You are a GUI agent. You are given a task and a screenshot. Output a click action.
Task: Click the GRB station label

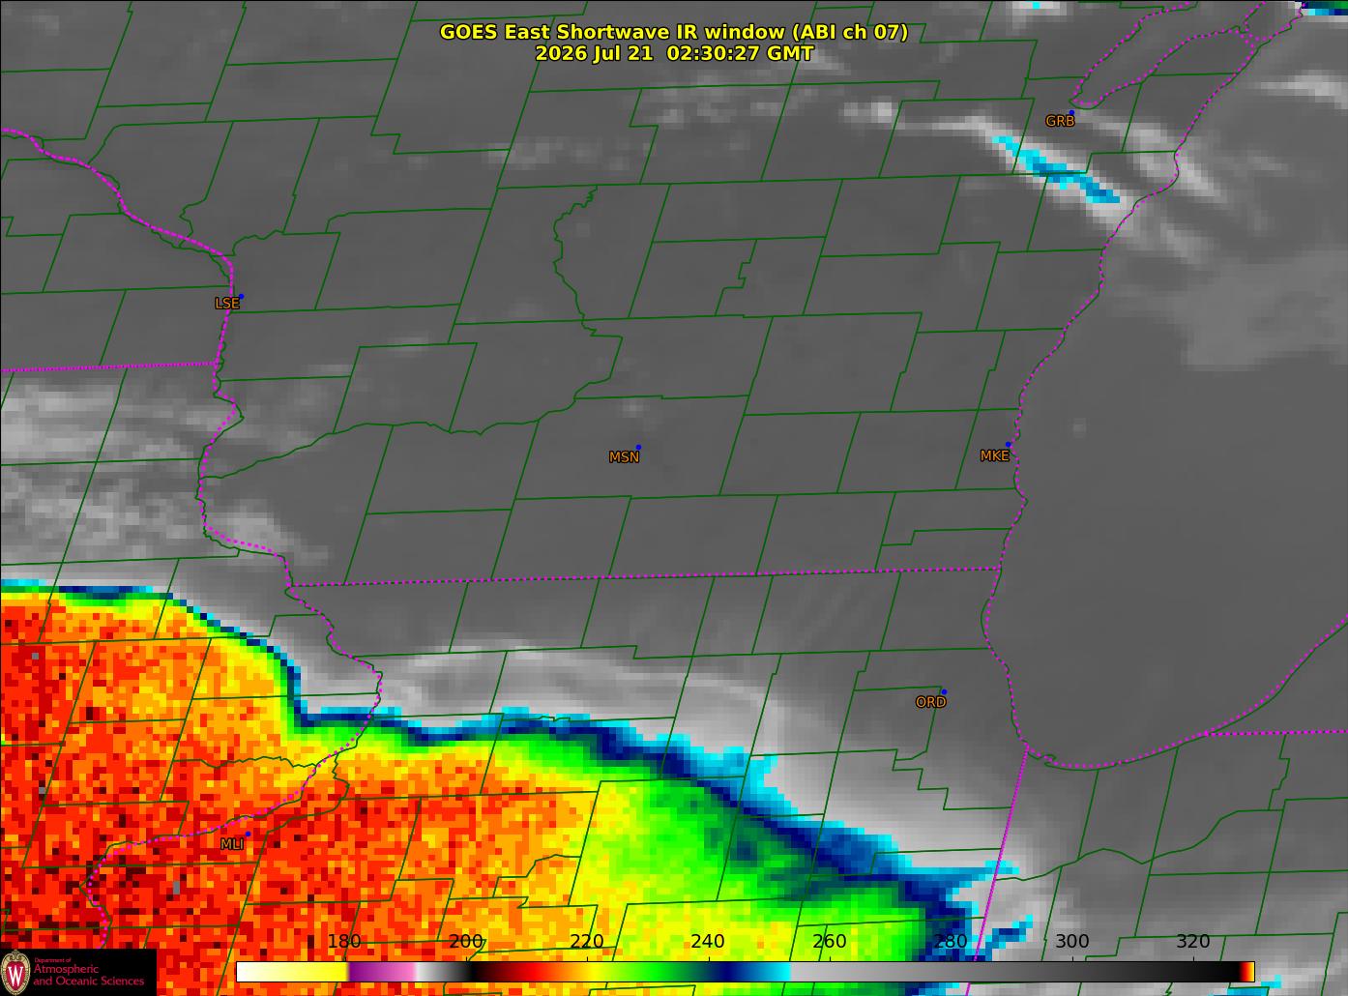point(1060,122)
